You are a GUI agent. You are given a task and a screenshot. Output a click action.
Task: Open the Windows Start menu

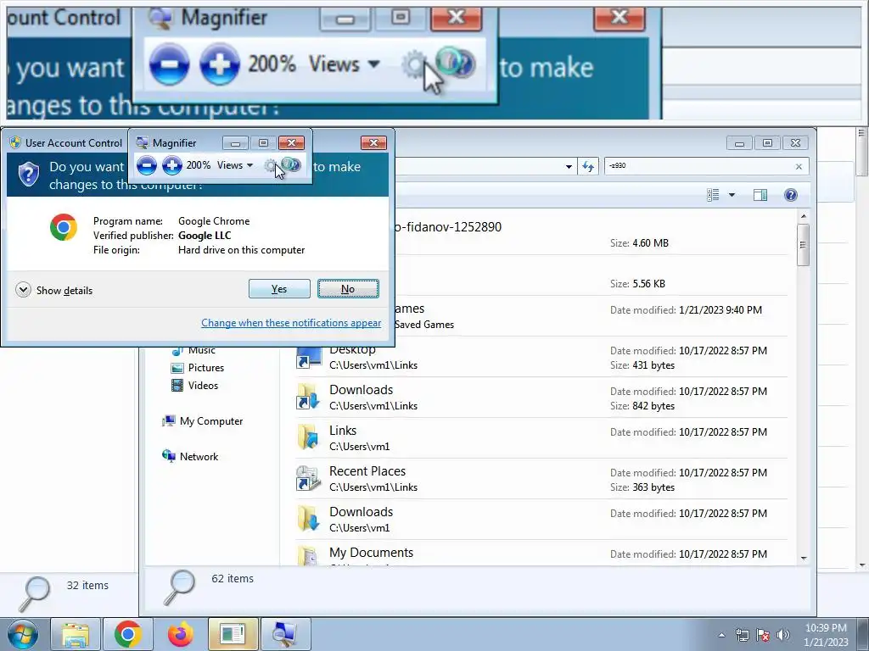(22, 634)
